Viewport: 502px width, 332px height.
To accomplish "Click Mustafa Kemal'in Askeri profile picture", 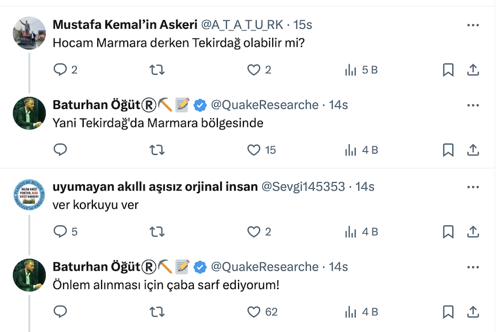I will click(x=29, y=33).
